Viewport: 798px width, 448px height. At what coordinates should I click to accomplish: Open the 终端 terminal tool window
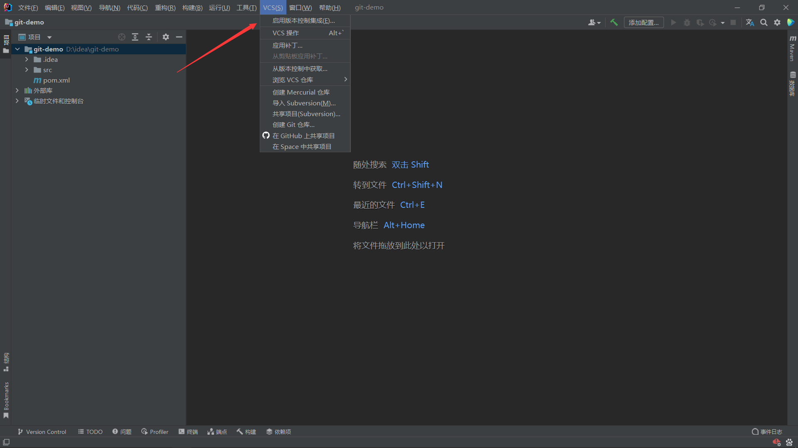coord(188,432)
